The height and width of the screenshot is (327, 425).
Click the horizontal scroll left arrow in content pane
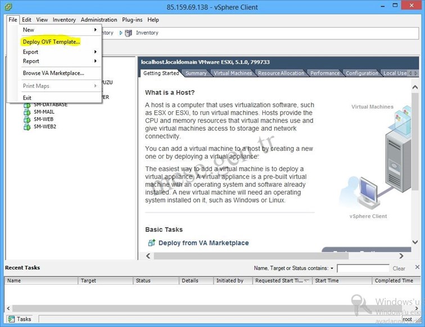148,256
